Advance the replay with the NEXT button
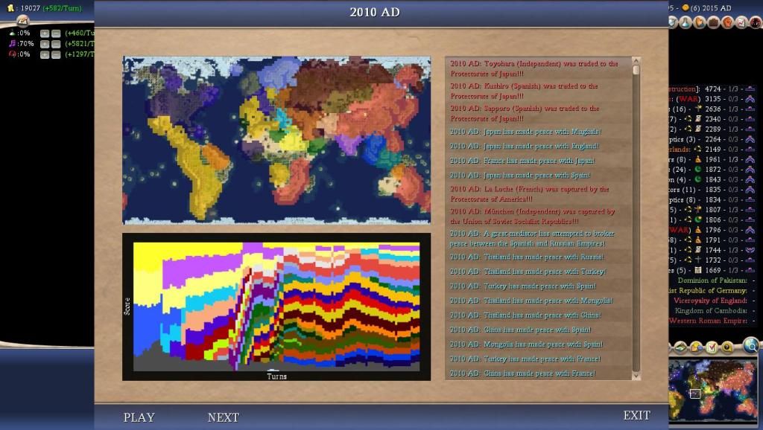Screen dimensions: 763x430 pos(224,417)
